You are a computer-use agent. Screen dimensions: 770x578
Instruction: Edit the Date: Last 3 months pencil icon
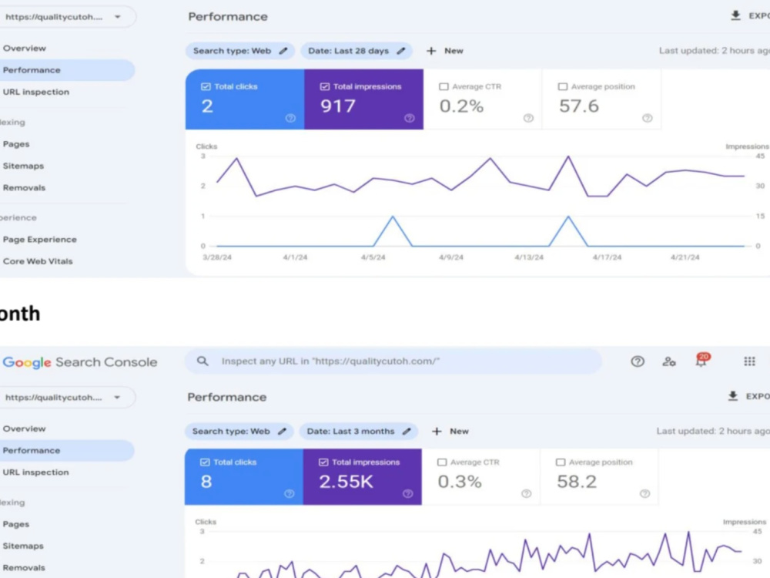[x=407, y=431]
